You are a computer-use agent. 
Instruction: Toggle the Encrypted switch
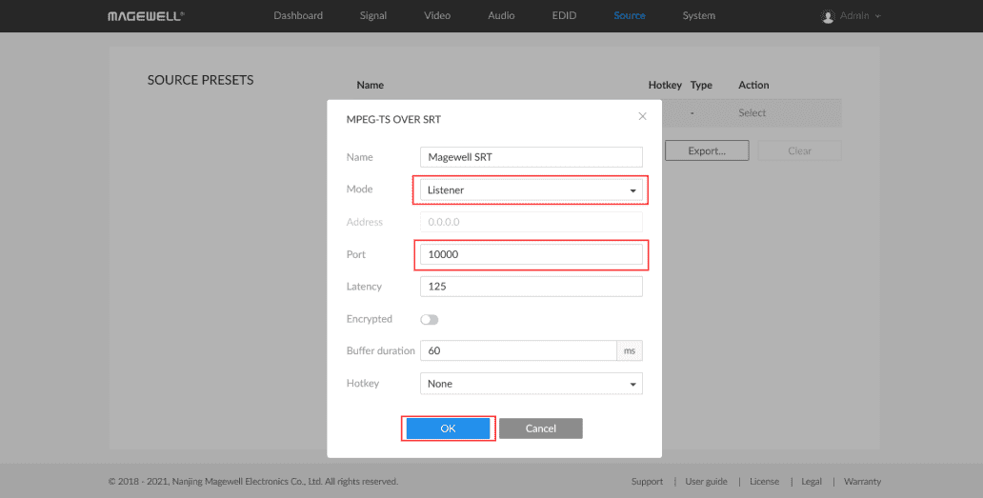tap(430, 320)
